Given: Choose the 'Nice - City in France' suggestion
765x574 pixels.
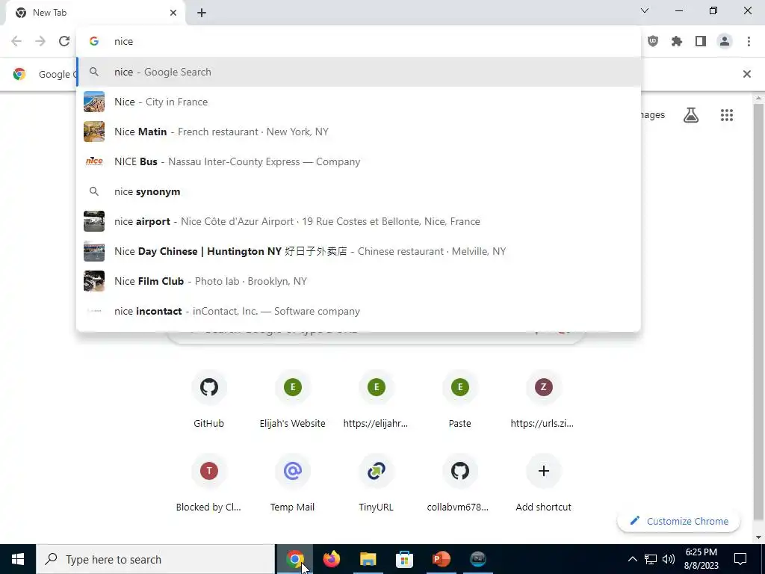Looking at the screenshot, I should [359, 102].
